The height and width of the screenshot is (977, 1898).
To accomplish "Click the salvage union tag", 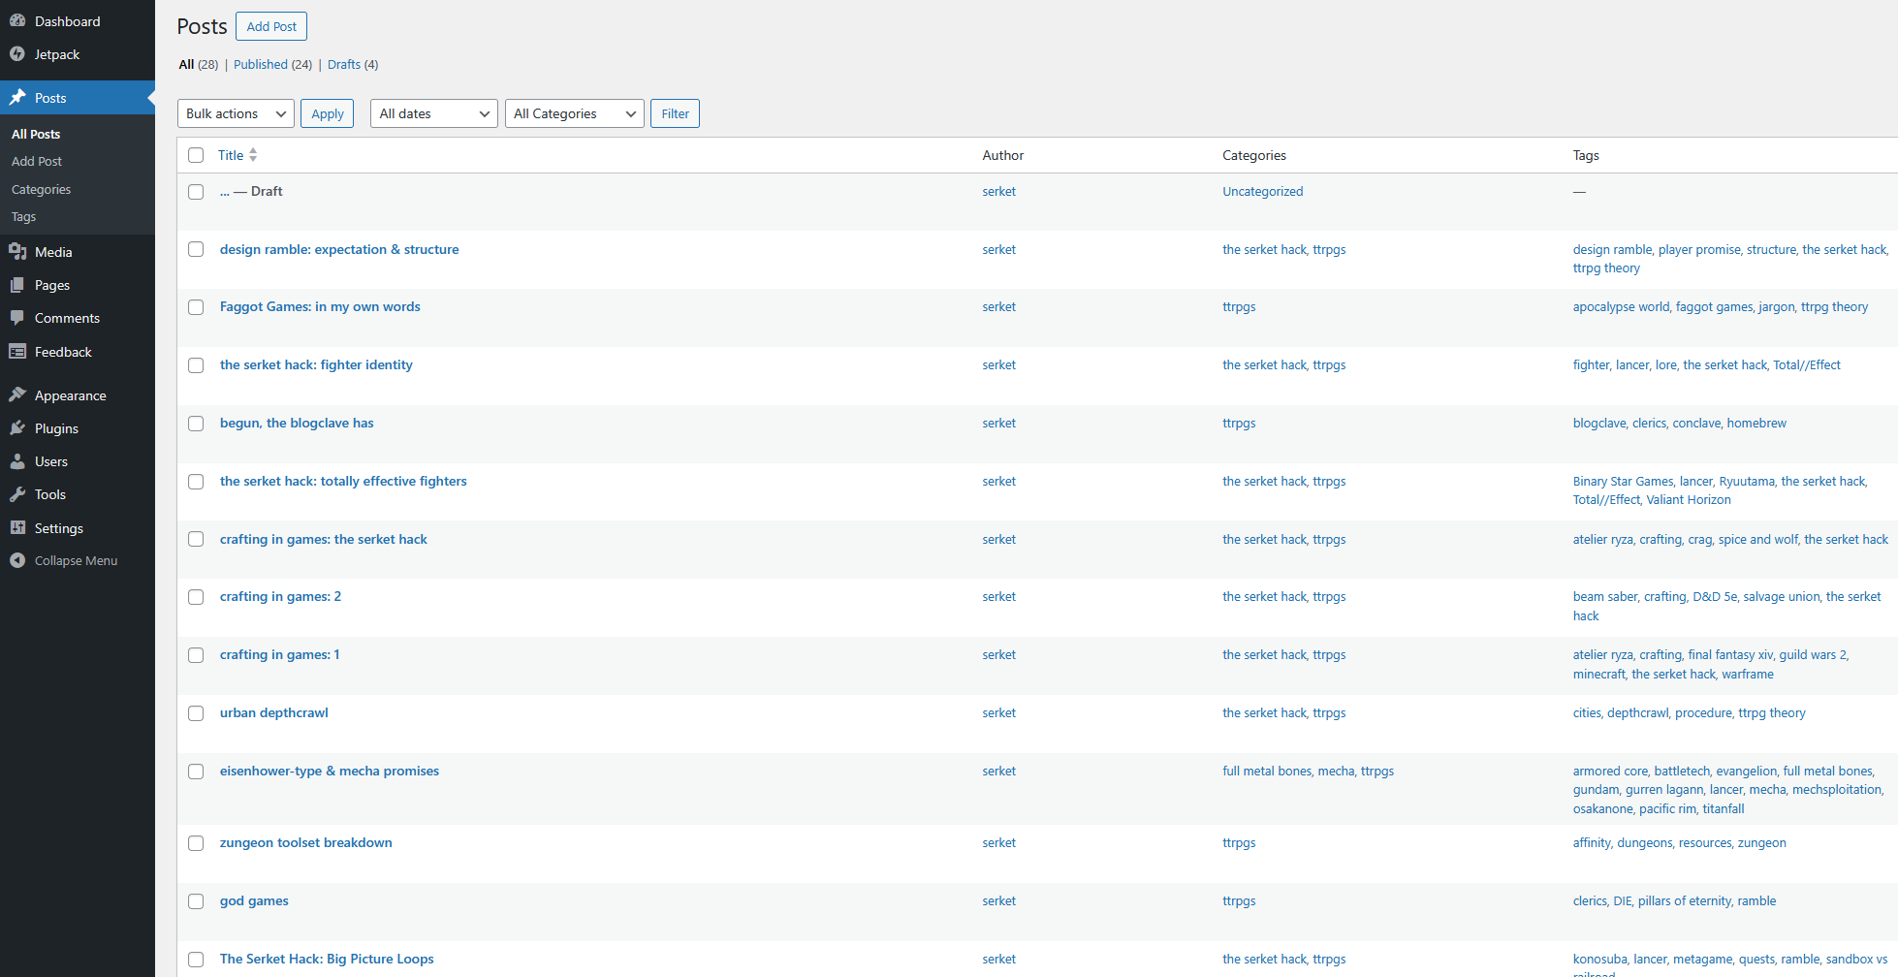I will coord(1782,596).
